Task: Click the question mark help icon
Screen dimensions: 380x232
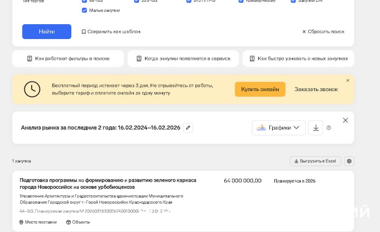Action: pyautogui.click(x=329, y=128)
